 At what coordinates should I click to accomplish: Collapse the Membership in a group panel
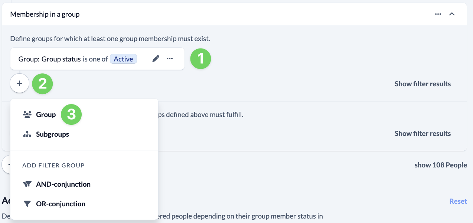(x=452, y=14)
